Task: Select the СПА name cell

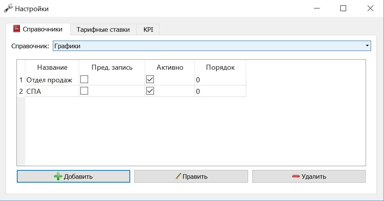Action: [x=52, y=92]
